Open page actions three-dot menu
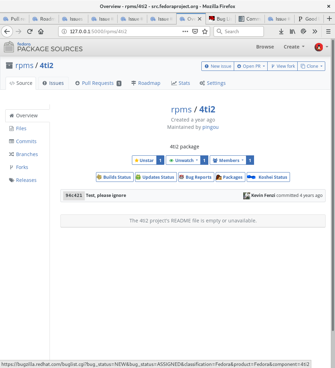 (185, 31)
